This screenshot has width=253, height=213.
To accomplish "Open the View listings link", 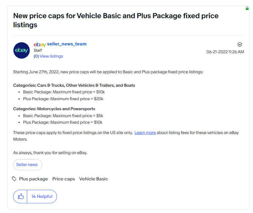I will pos(51,56).
